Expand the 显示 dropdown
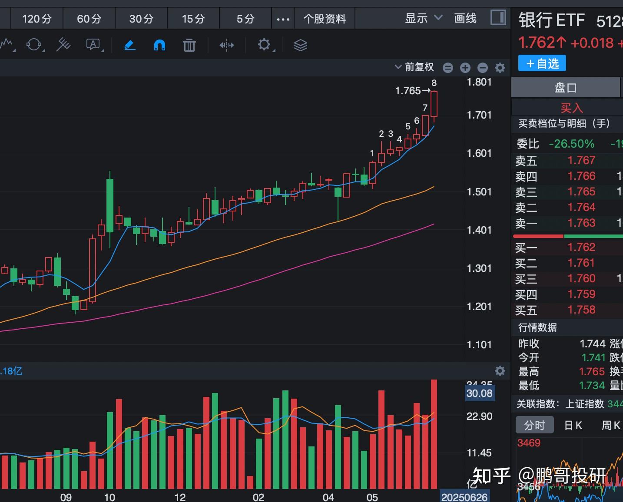Image resolution: width=623 pixels, height=502 pixels. tap(423, 18)
